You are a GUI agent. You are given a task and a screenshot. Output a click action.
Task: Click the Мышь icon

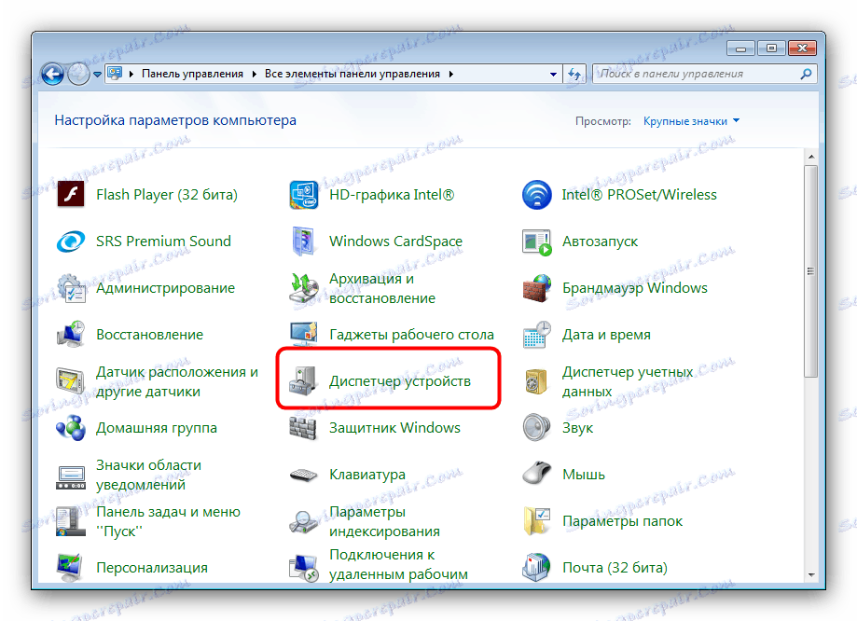537,474
